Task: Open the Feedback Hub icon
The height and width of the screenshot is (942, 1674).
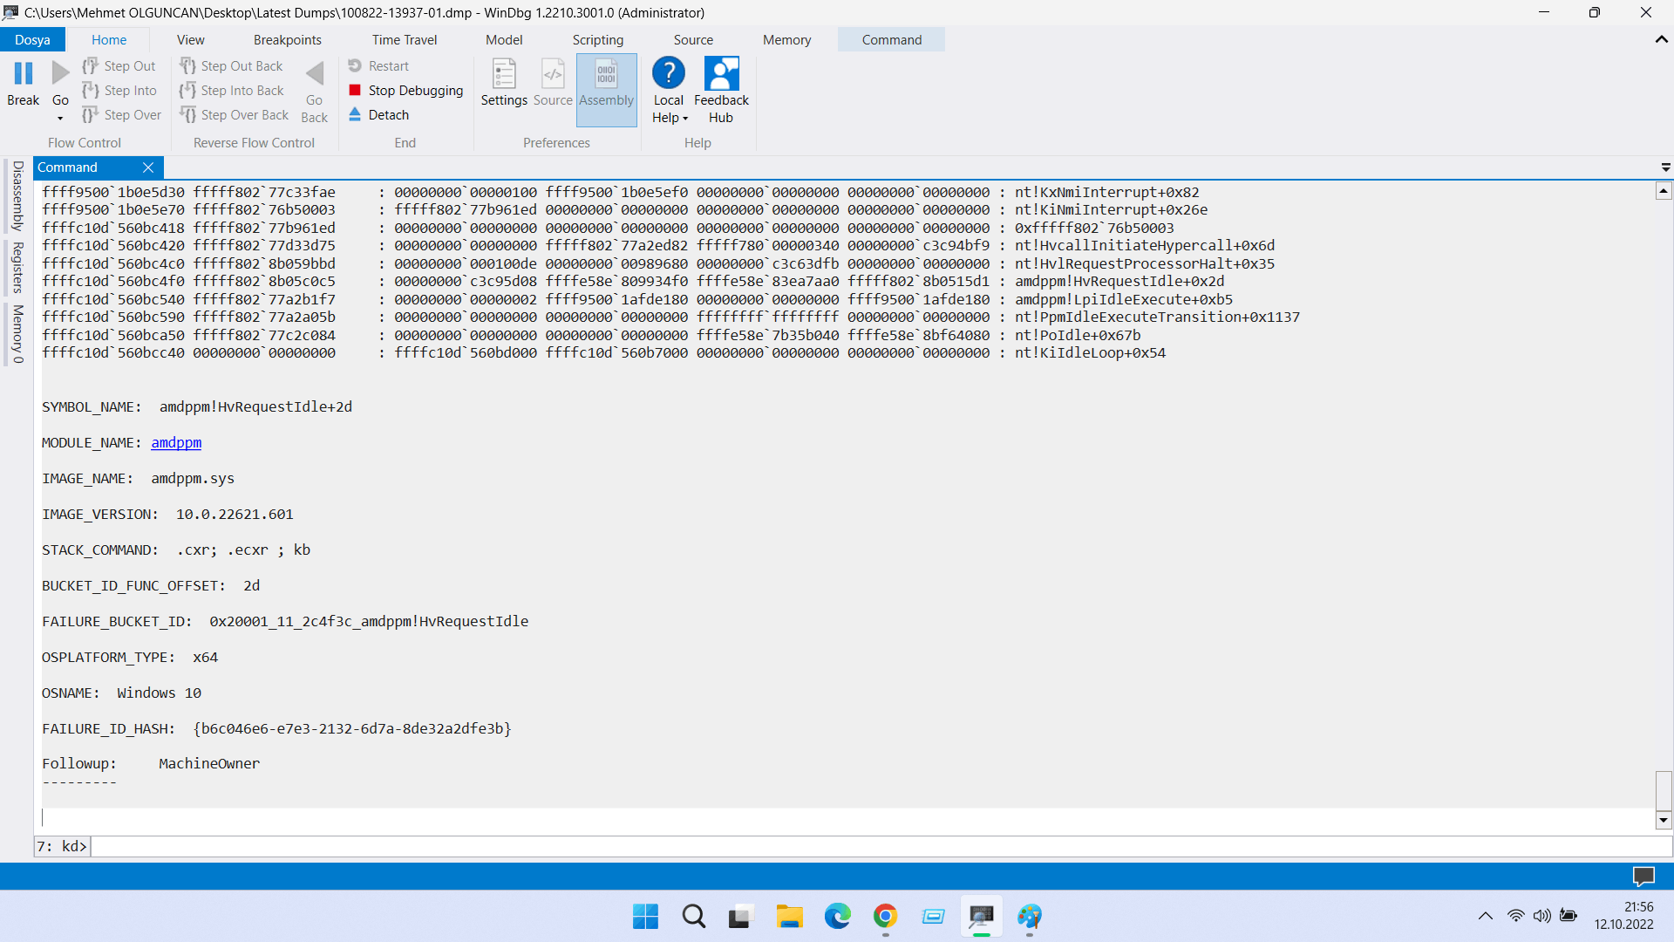Action: 721,75
